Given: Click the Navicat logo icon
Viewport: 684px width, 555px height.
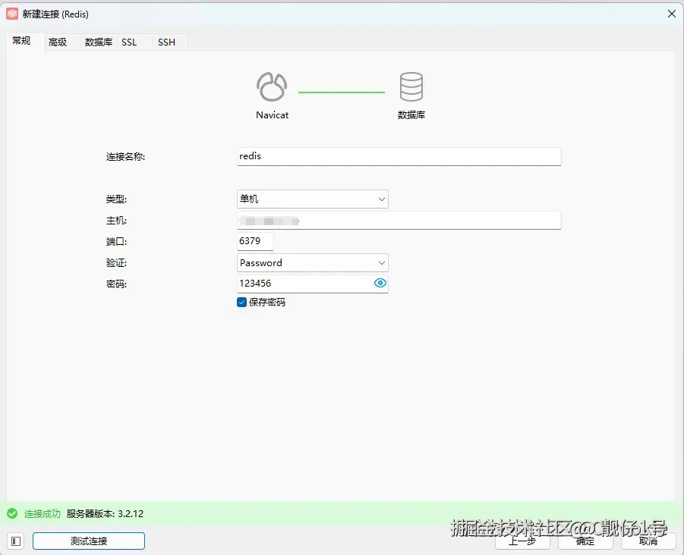Looking at the screenshot, I should click(272, 86).
